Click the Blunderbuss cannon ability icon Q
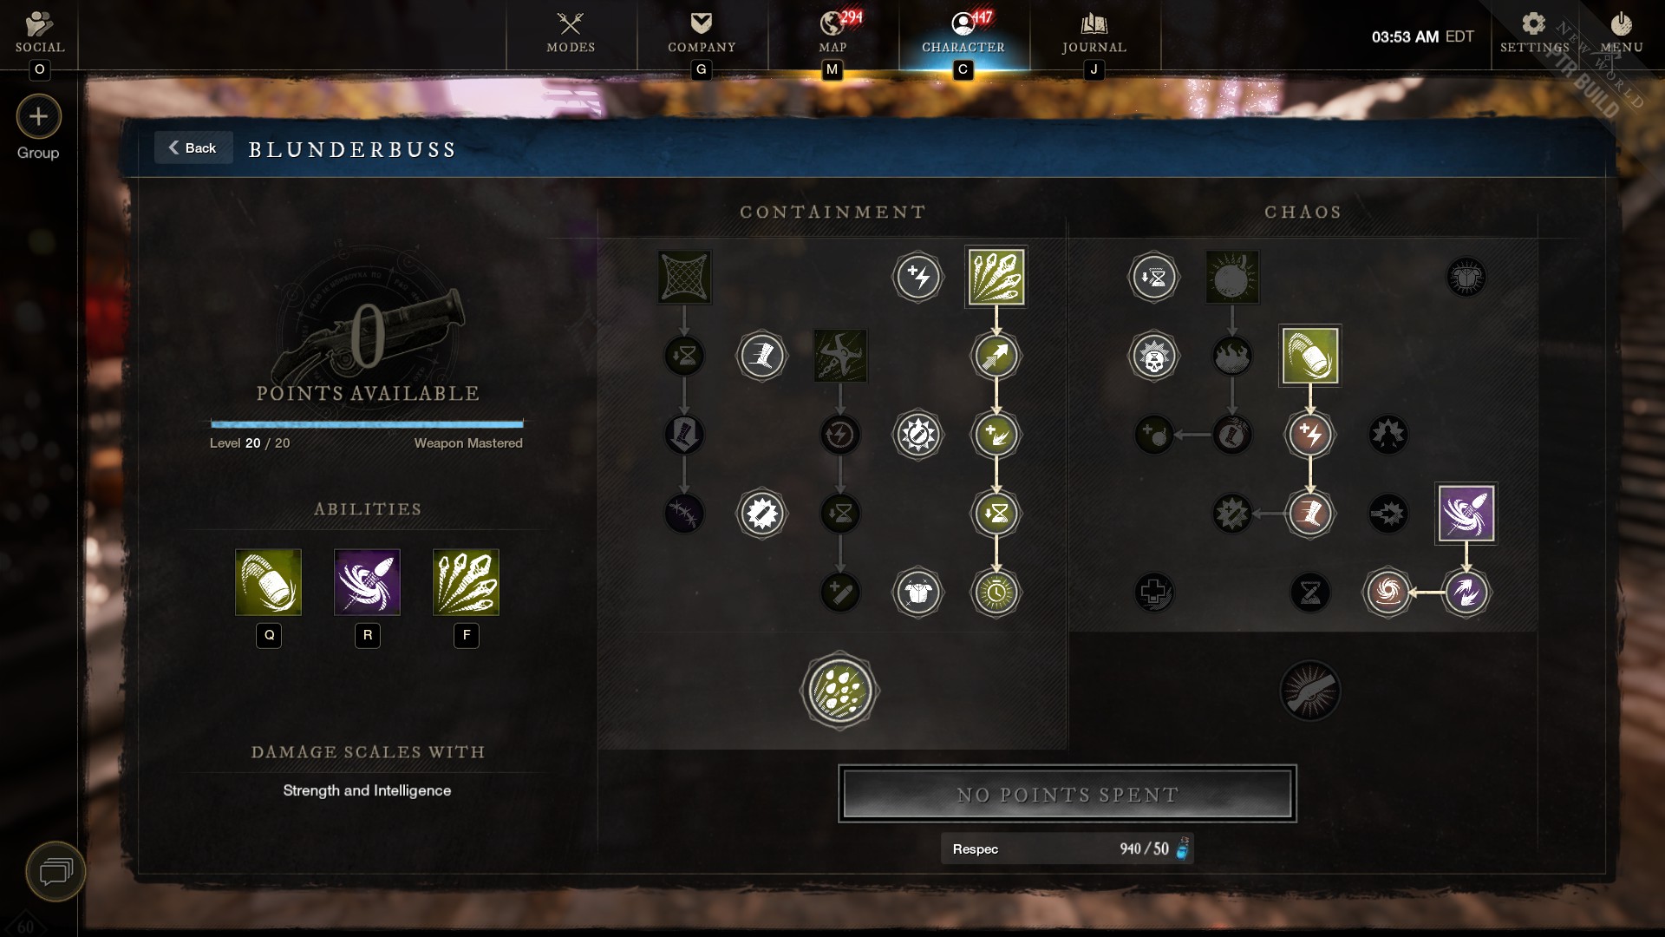Image resolution: width=1665 pixels, height=937 pixels. (268, 582)
